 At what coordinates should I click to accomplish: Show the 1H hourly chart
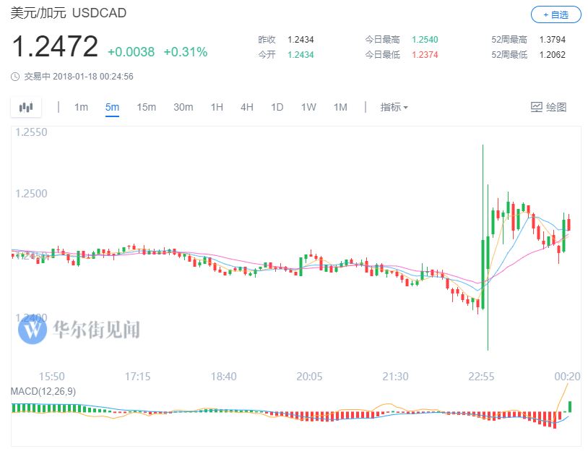[217, 108]
